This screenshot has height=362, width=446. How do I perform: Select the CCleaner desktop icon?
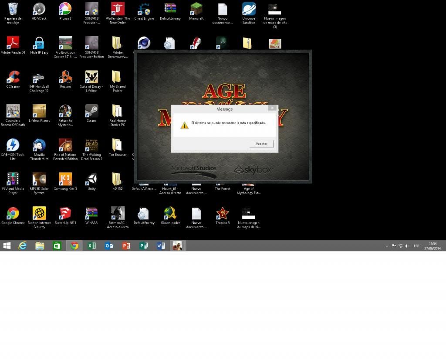tap(13, 80)
